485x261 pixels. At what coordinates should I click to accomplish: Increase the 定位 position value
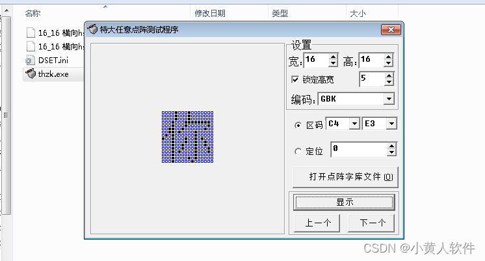pos(391,146)
